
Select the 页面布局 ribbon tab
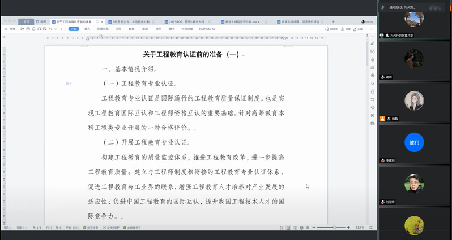coord(103,28)
